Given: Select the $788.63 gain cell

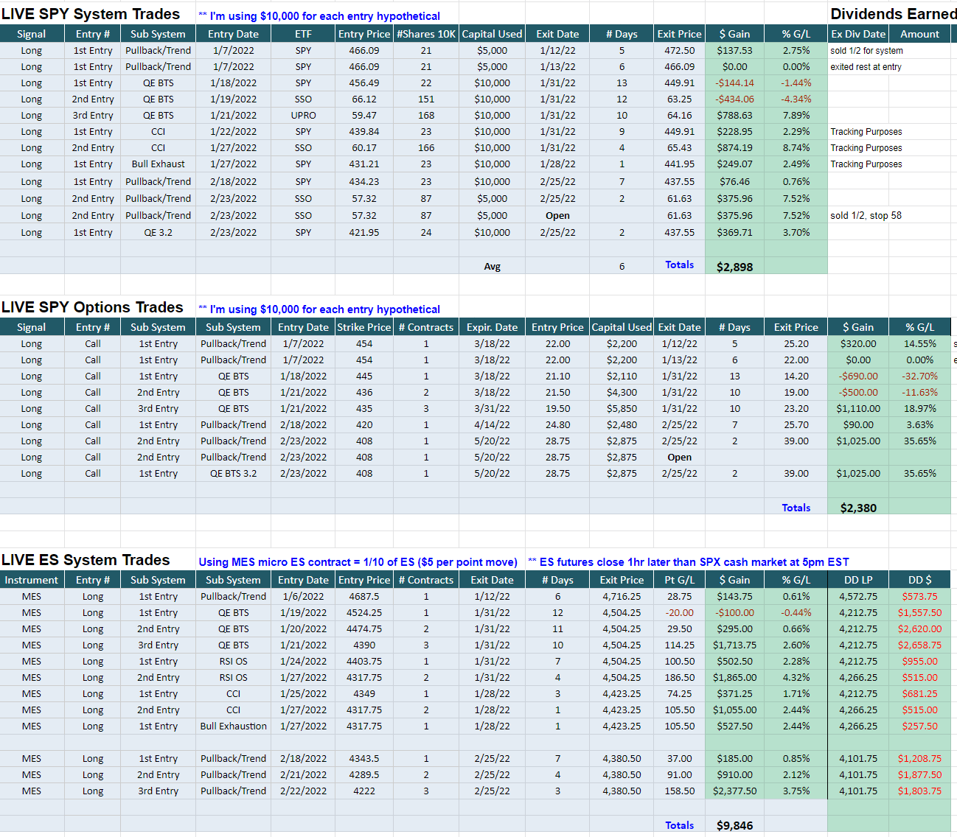Looking at the screenshot, I should click(x=734, y=116).
